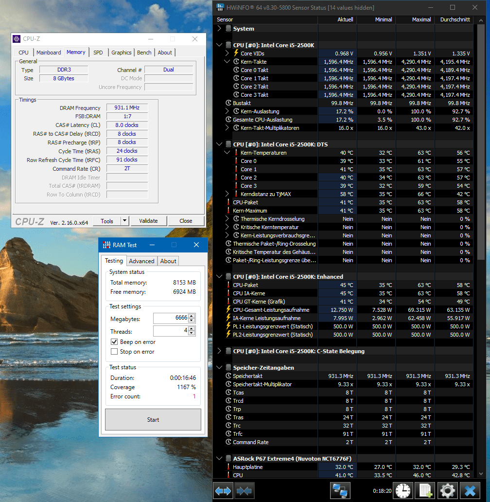
Task: Switch to the CPU tab in CPU-Z
Action: [x=23, y=53]
